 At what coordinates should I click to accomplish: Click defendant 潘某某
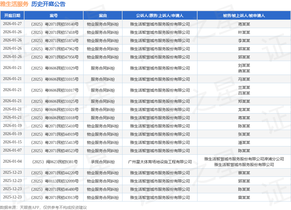[x=244, y=142]
